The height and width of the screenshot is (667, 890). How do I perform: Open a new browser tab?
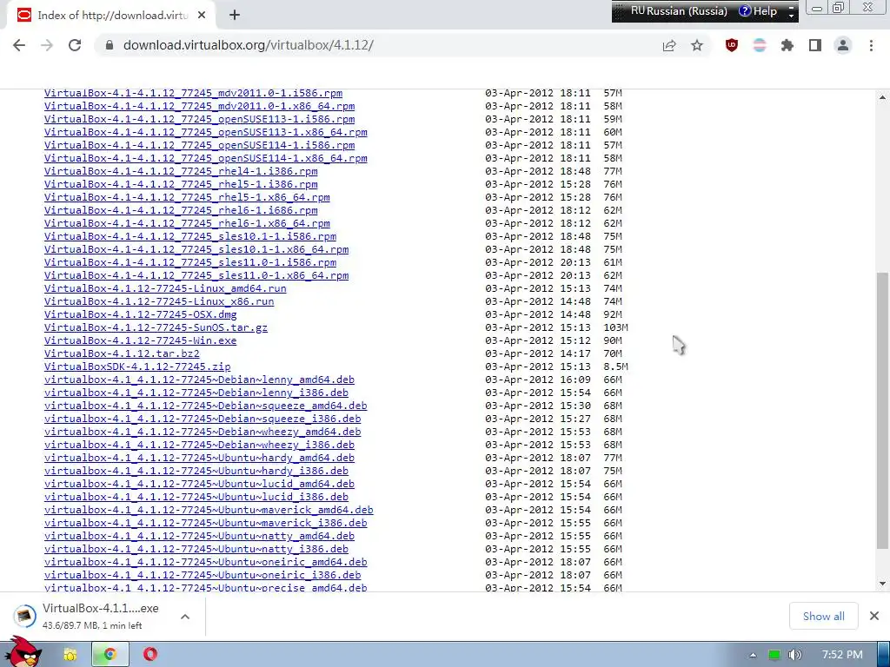pyautogui.click(x=235, y=16)
